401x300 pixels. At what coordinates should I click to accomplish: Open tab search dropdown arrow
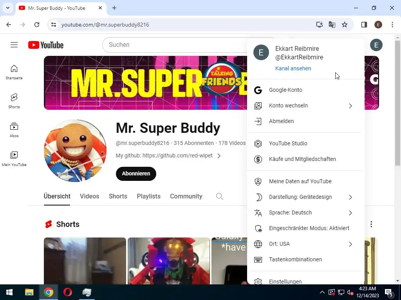click(8, 8)
